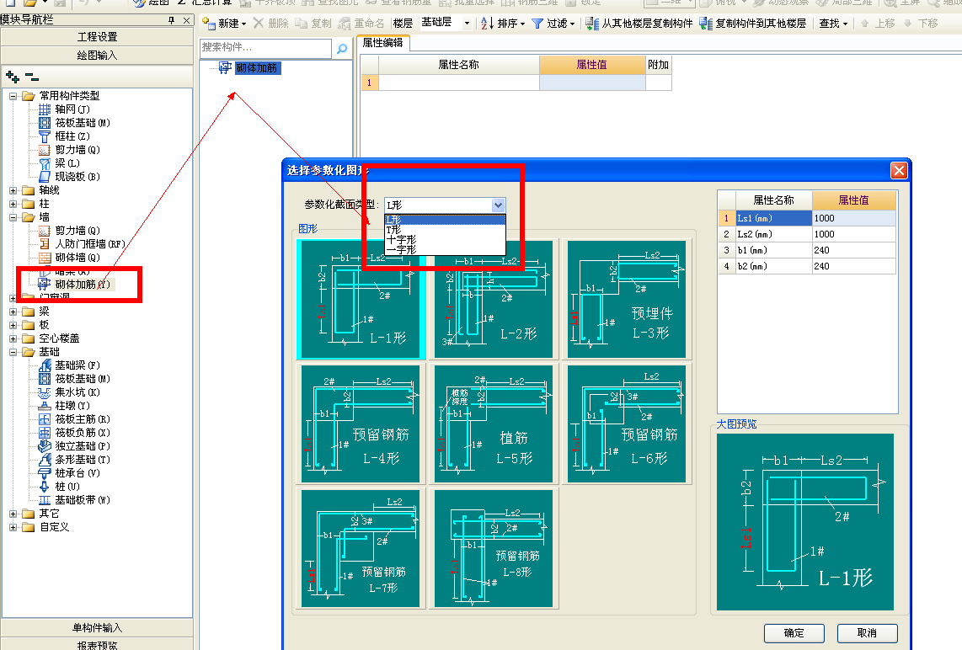Click into the 搜索构件 search field
The image size is (962, 650).
[266, 48]
